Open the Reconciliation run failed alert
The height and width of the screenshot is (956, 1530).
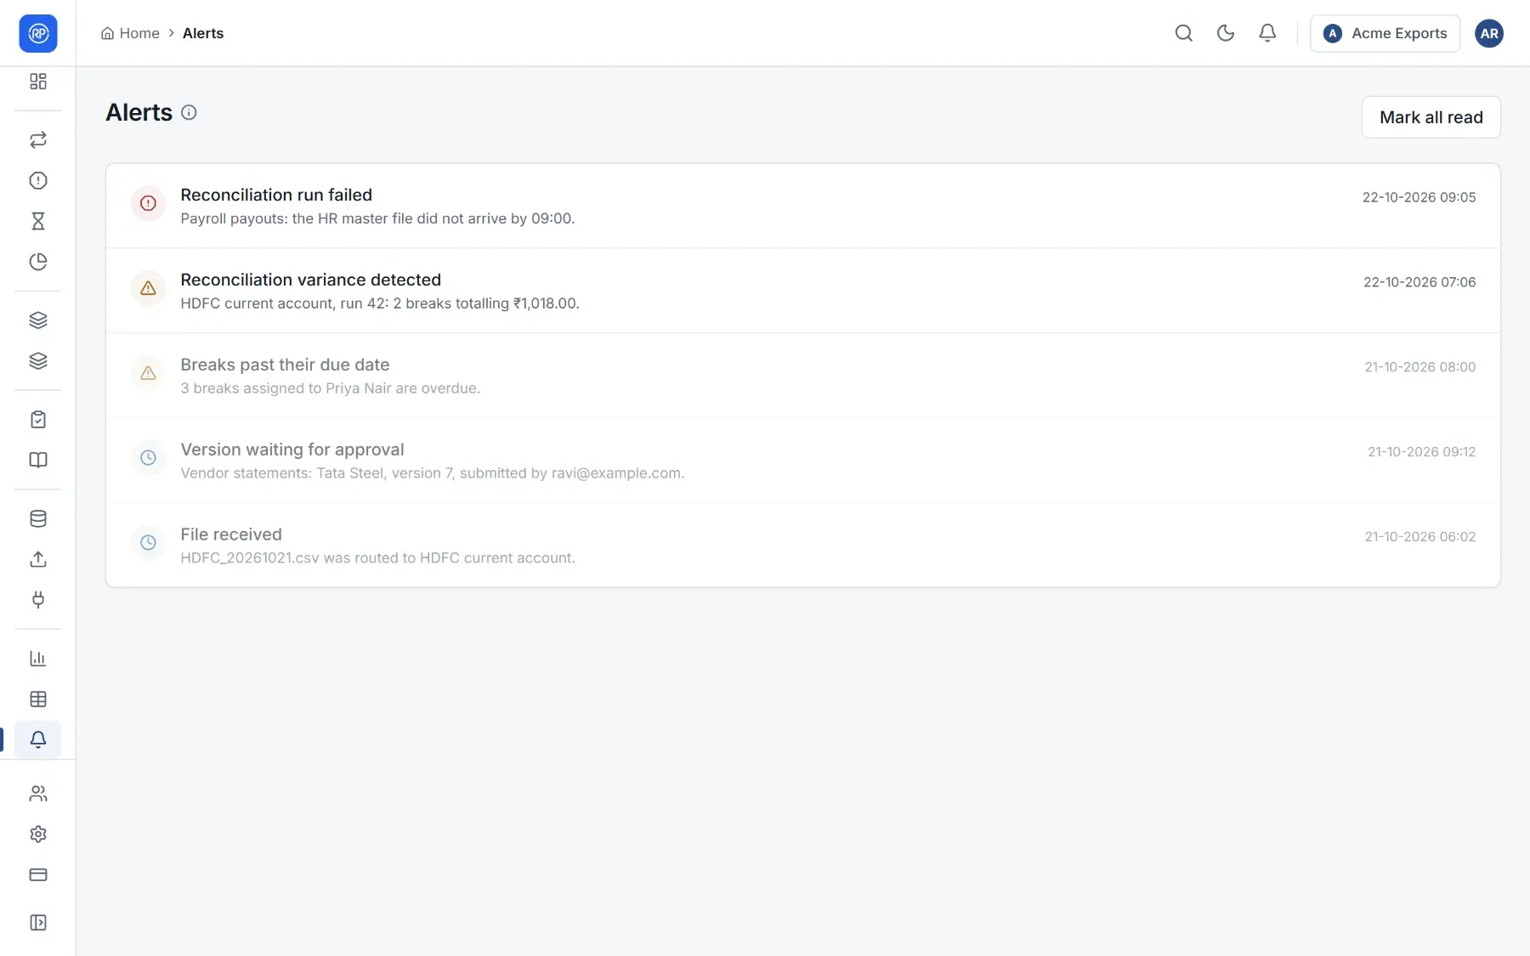(x=802, y=206)
